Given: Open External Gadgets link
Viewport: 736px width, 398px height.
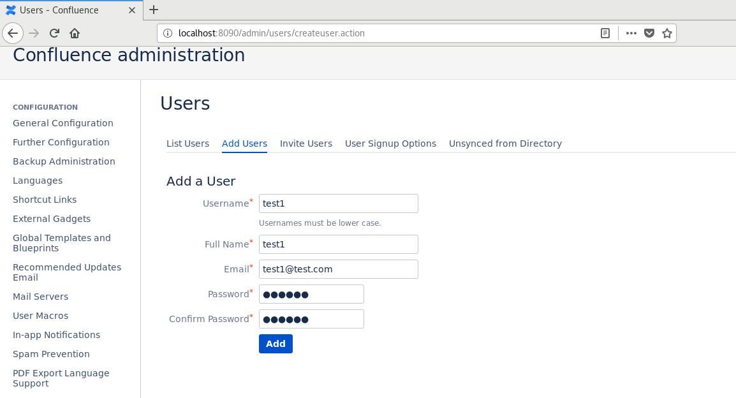Looking at the screenshot, I should pos(52,219).
